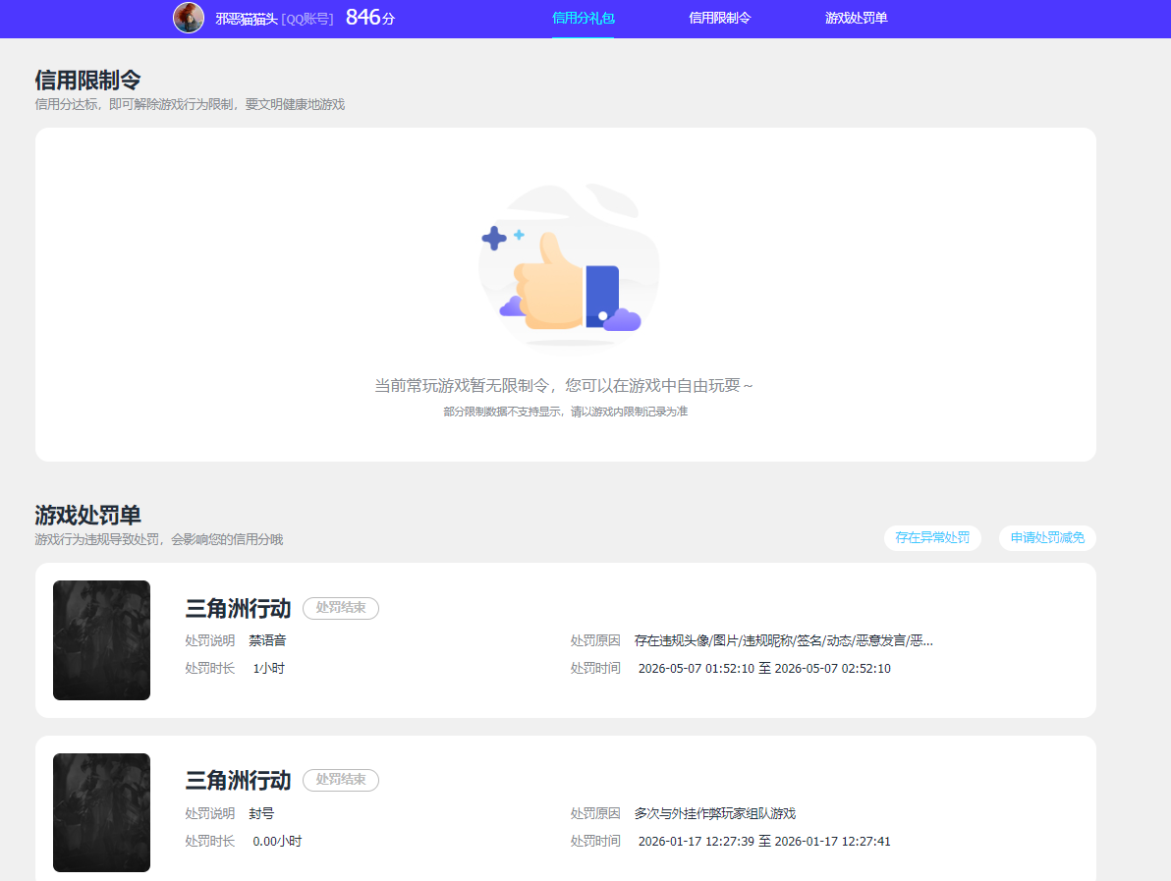Screen dimensions: 1171x881
Task: Switch to the 信用限制令 tab
Action: click(x=719, y=18)
